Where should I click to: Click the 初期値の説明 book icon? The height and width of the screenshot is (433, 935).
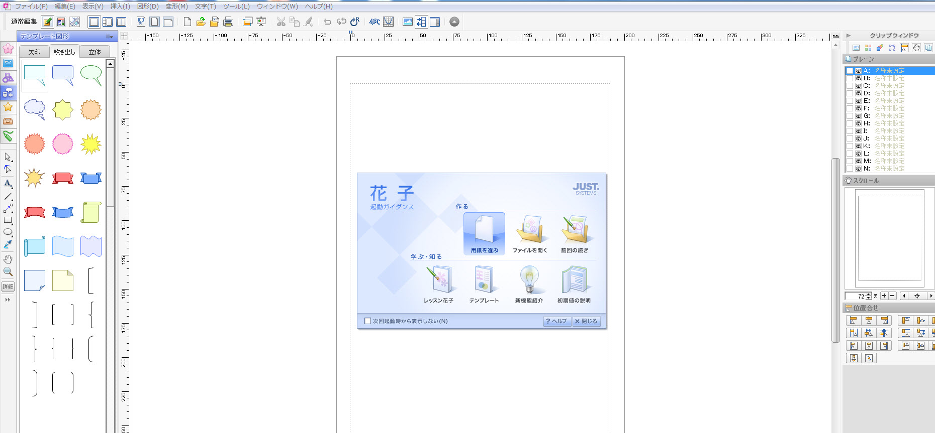point(574,284)
